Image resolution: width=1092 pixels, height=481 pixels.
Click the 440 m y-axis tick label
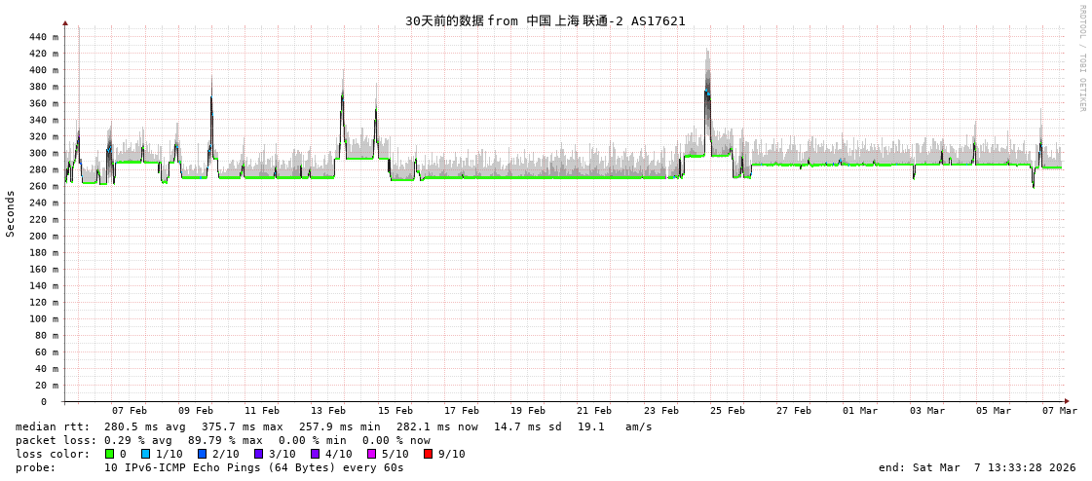click(x=43, y=37)
